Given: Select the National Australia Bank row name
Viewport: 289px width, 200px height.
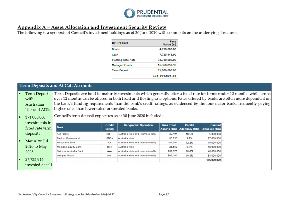Looking at the screenshot, I should pyautogui.click(x=70, y=151).
